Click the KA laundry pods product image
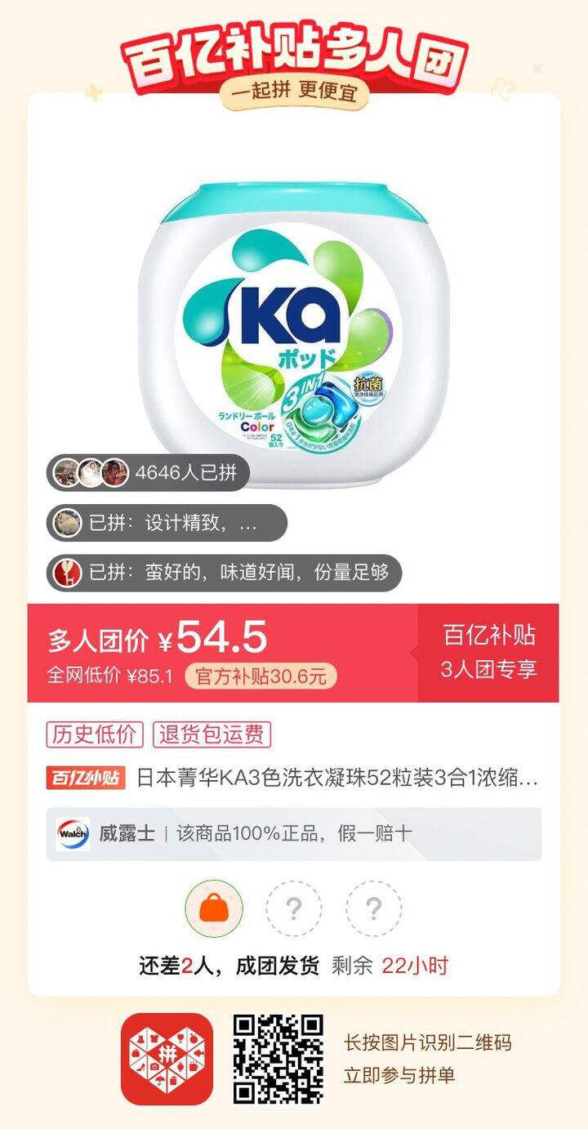 tap(294, 335)
